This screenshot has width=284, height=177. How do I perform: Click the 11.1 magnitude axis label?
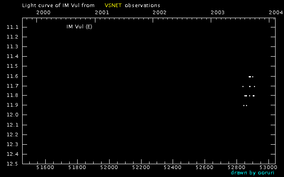point(12,27)
